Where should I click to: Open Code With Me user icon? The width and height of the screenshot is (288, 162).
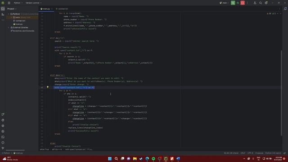255,3
